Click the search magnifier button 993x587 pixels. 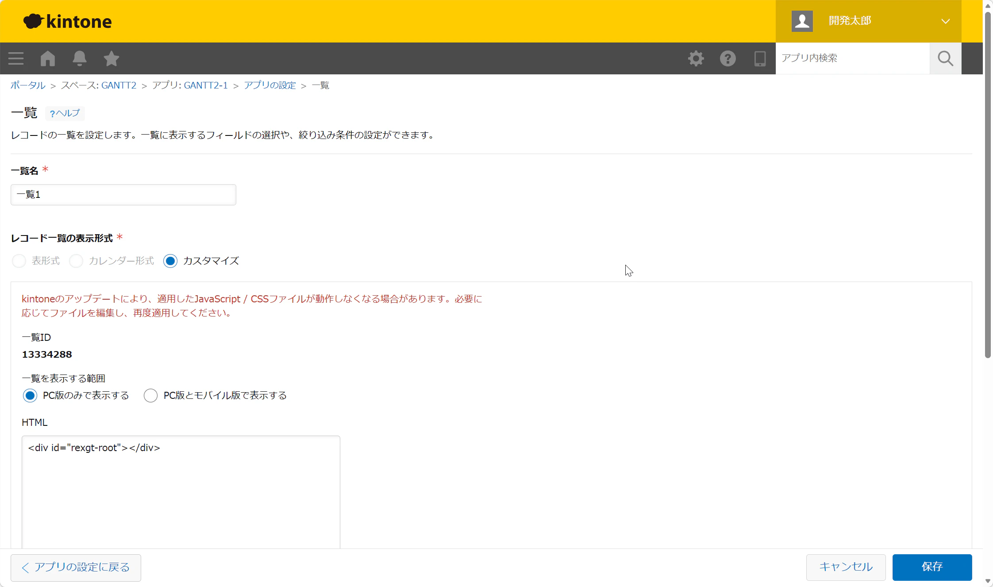pyautogui.click(x=945, y=58)
